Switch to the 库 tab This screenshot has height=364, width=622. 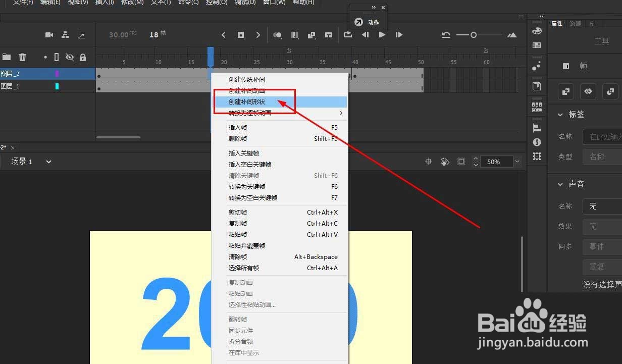click(x=592, y=24)
